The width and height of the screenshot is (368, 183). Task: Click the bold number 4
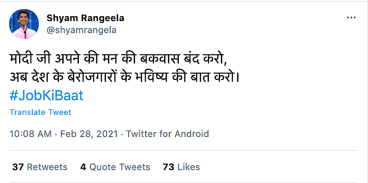pos(83,167)
